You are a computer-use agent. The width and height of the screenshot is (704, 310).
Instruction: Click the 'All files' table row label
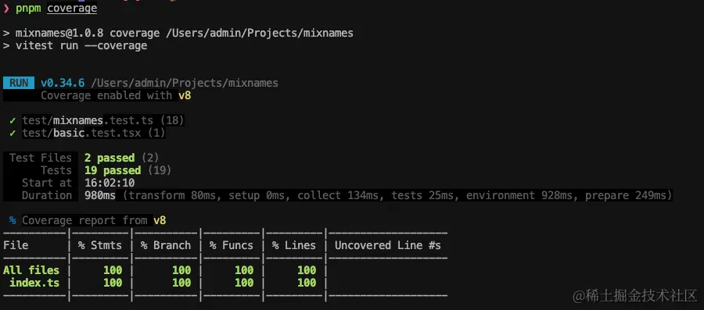(31, 270)
